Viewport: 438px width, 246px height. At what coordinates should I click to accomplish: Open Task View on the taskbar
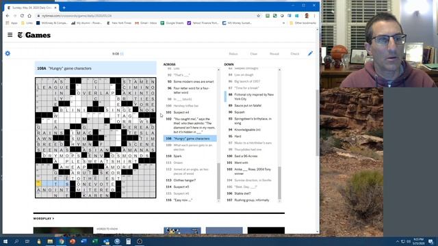coord(27,241)
